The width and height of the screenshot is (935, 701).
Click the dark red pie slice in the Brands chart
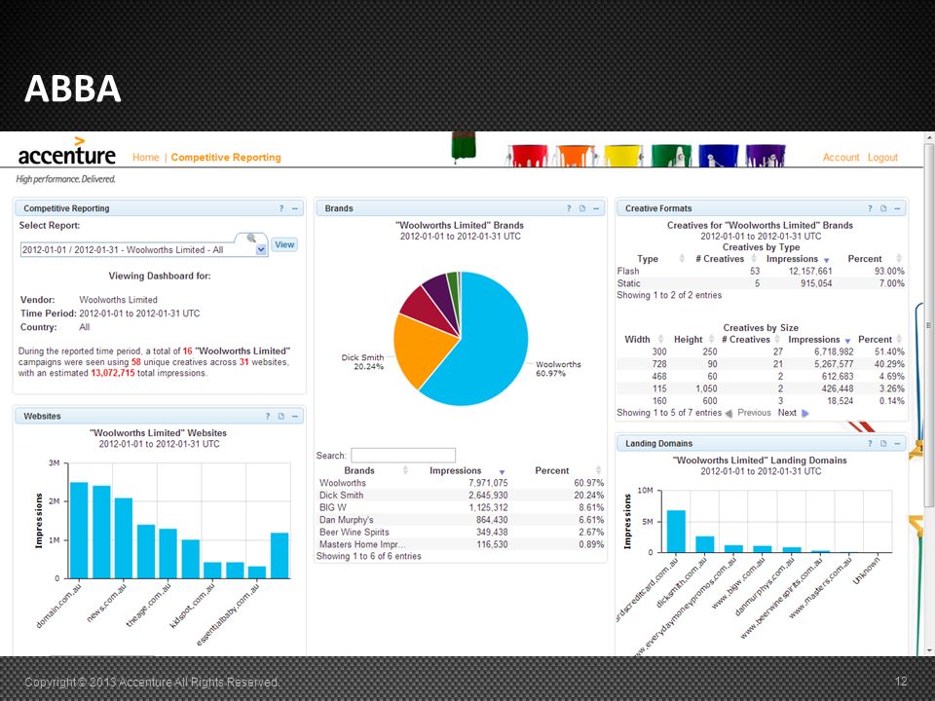point(429,309)
